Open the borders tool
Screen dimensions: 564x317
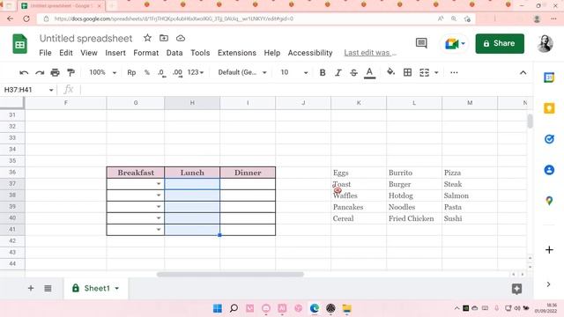407,72
